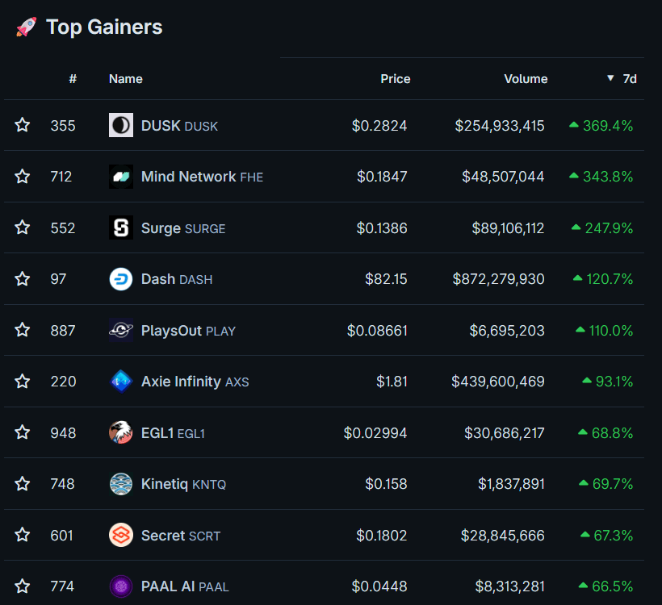This screenshot has width=662, height=605.
Task: Open the Axie Infinity coin link
Action: [195, 382]
